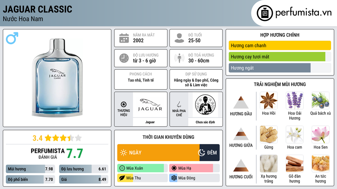Select the Hoa Sen lotus image
The width and height of the screenshot is (337, 189).
[x=321, y=134]
